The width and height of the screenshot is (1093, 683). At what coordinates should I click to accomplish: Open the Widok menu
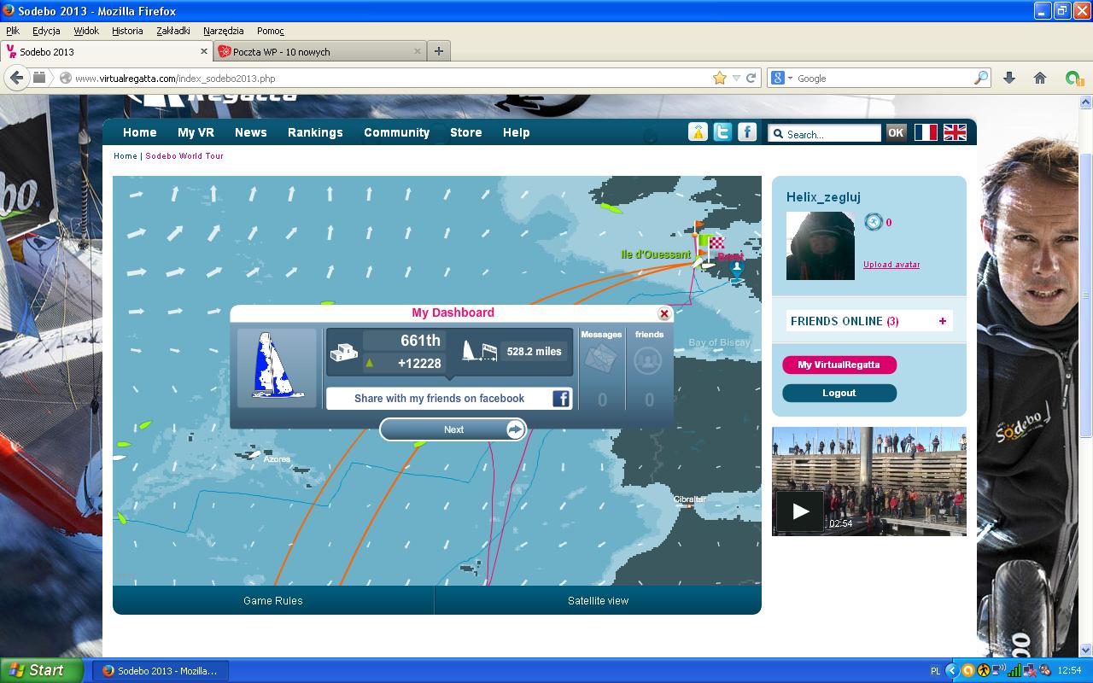(86, 31)
